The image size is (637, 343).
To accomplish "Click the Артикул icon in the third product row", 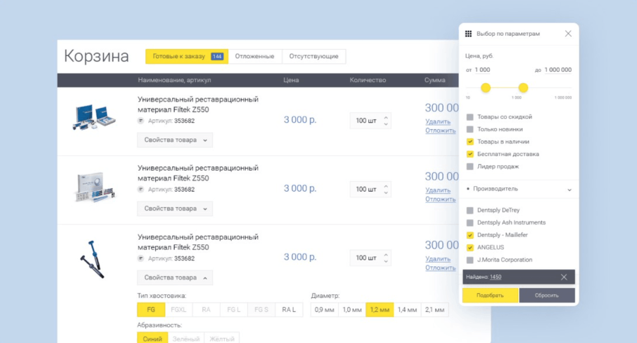I will pyautogui.click(x=141, y=258).
